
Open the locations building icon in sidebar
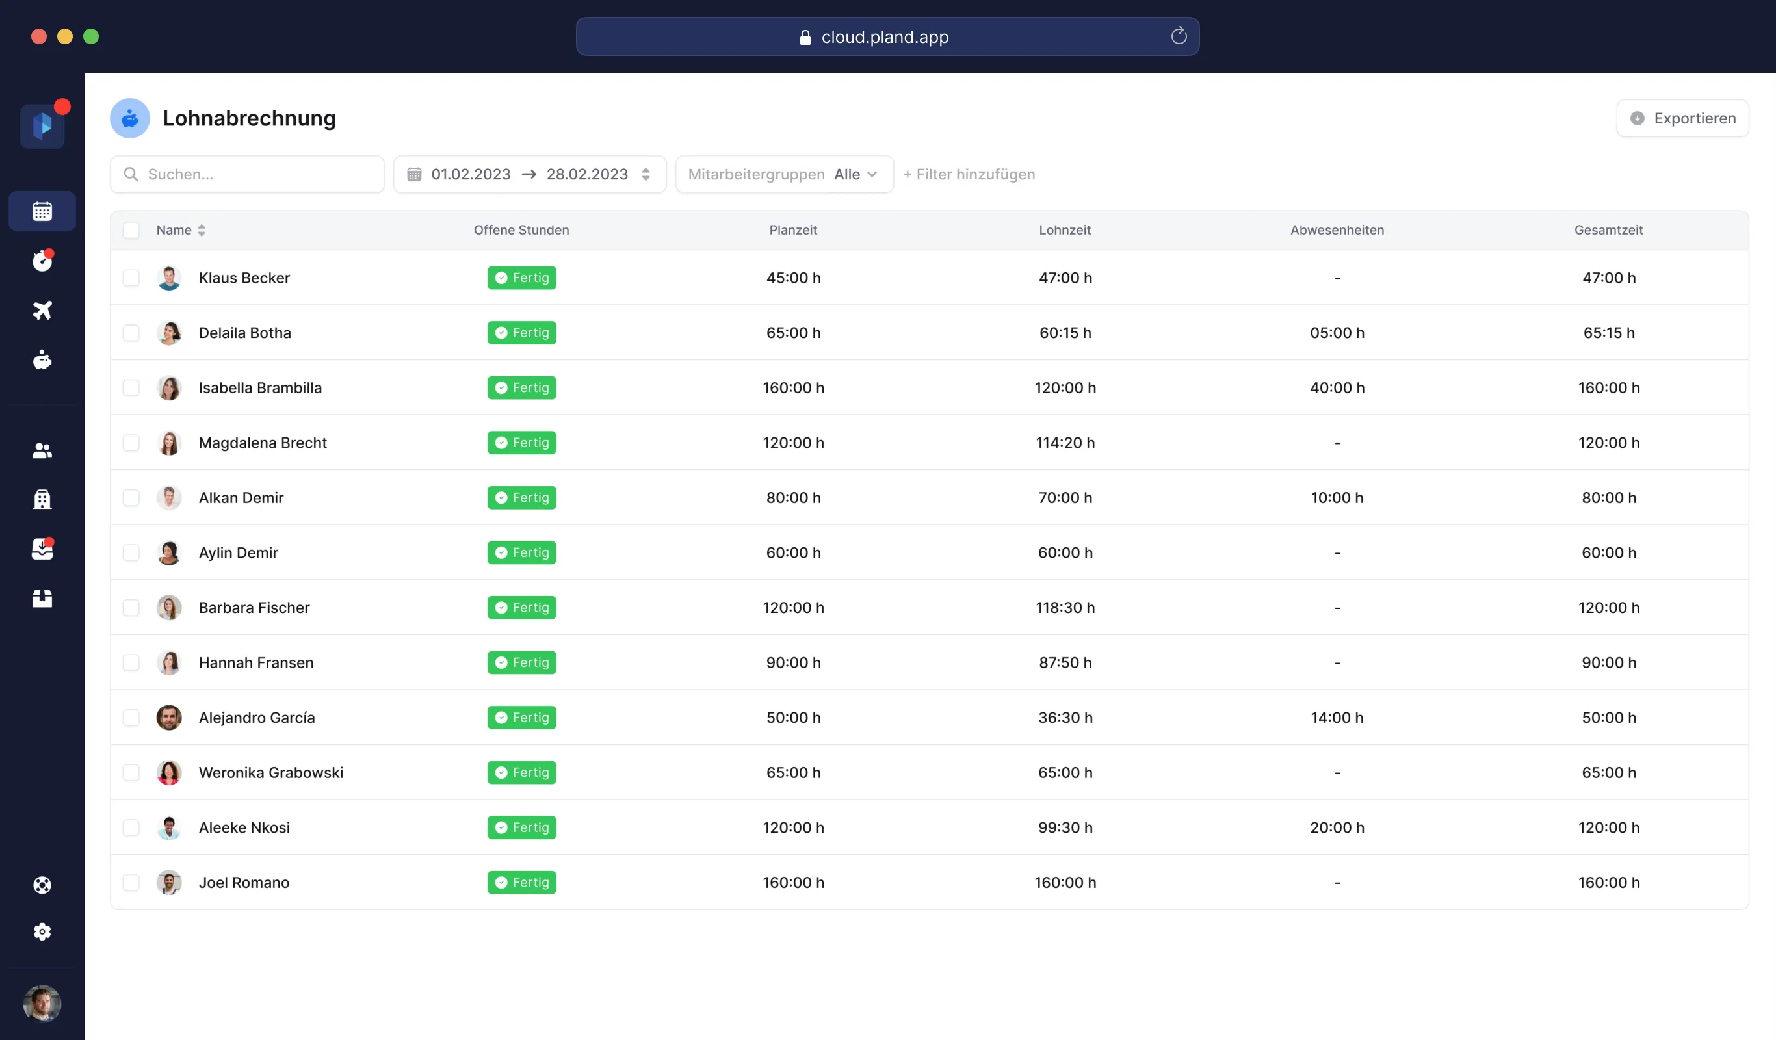pos(42,500)
